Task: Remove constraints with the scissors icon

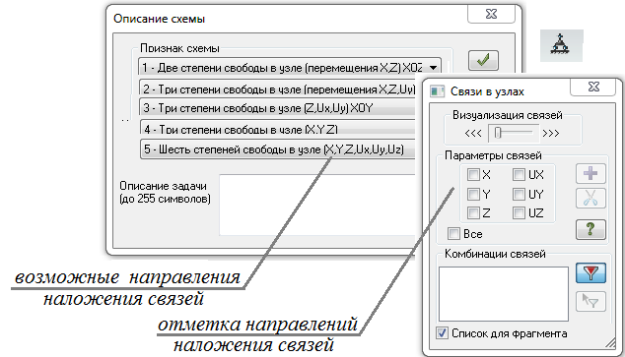Action: click(590, 198)
